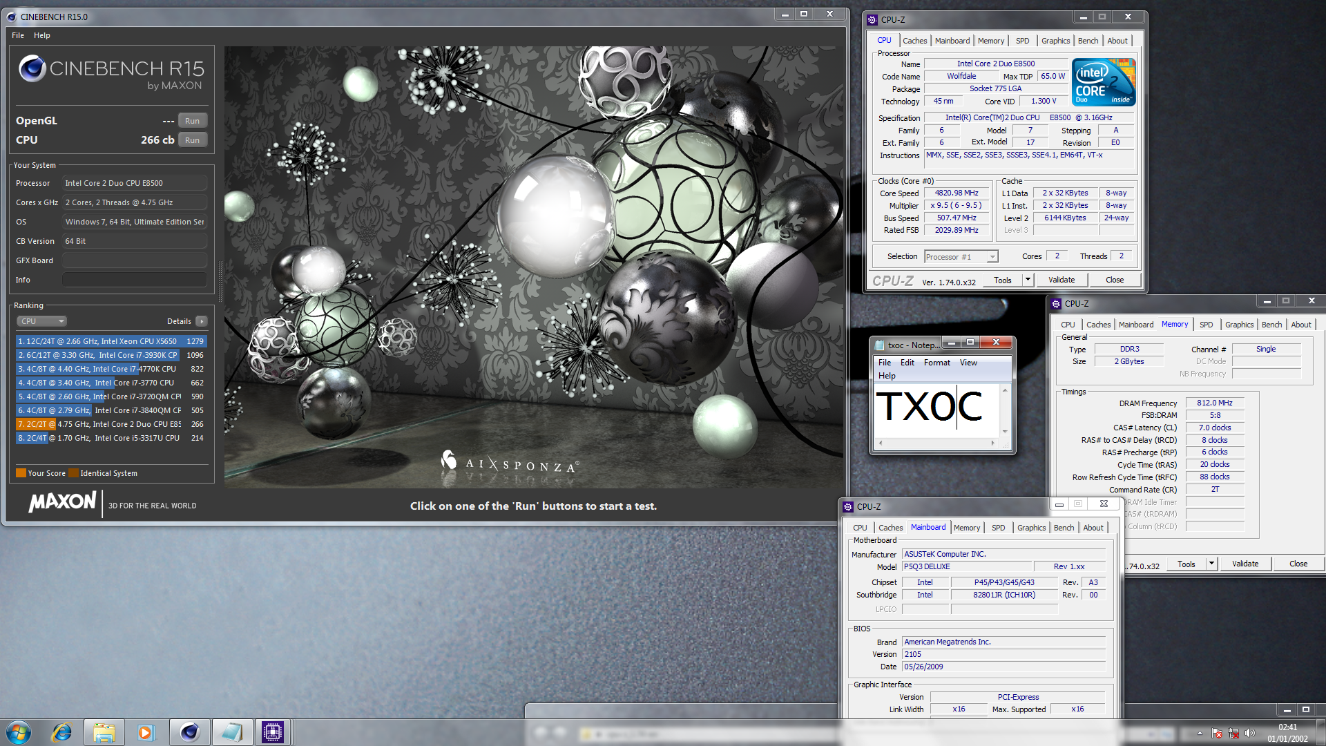Screen dimensions: 1326x746
Task: Select ranking row Xeon CPU X5650 scoring 1279
Action: point(111,341)
